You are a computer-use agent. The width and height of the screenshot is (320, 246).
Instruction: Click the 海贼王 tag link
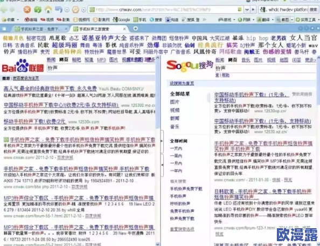point(252,52)
